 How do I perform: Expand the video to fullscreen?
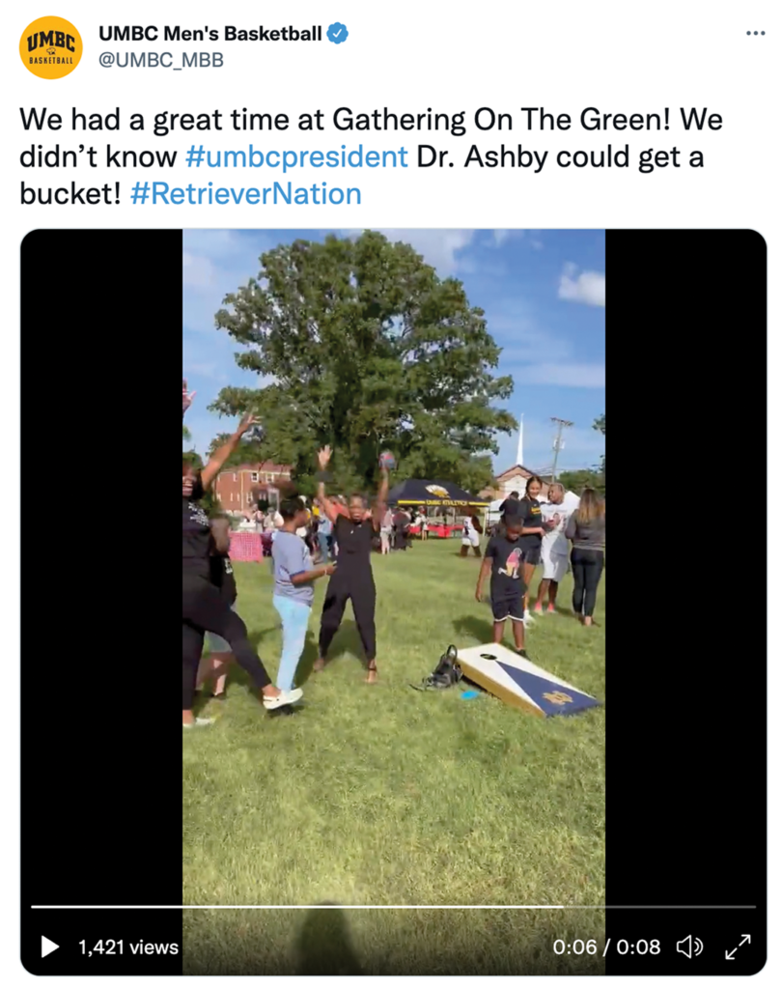[x=738, y=947]
